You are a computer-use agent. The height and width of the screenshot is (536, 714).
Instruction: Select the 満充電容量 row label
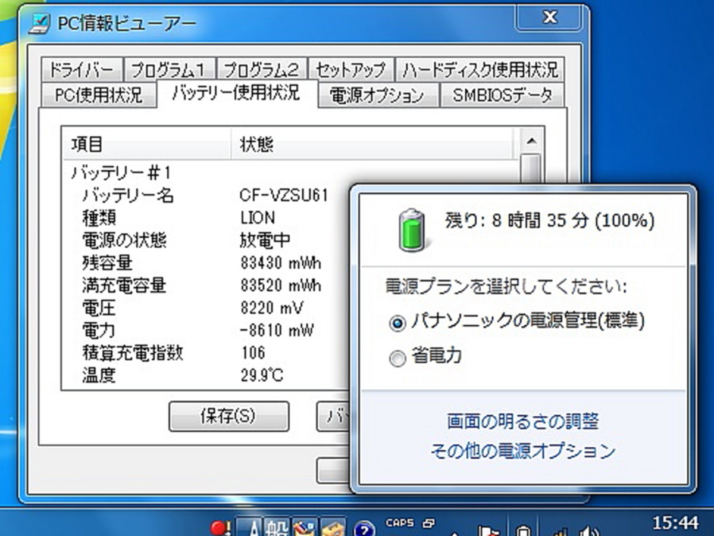124,285
